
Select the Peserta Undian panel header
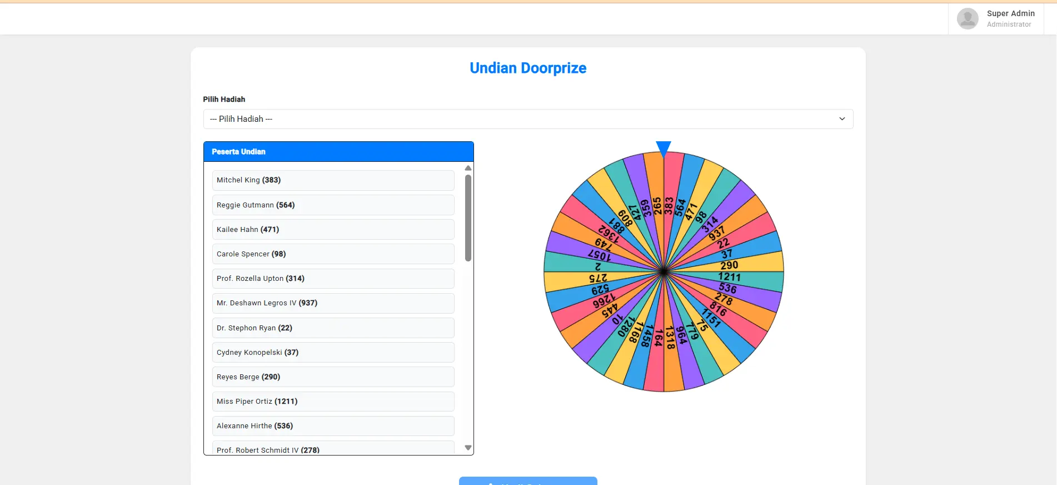[338, 152]
